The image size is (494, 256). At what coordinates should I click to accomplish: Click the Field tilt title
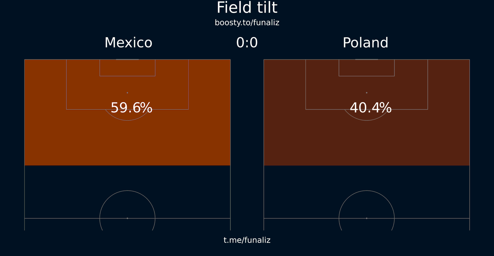247,8
